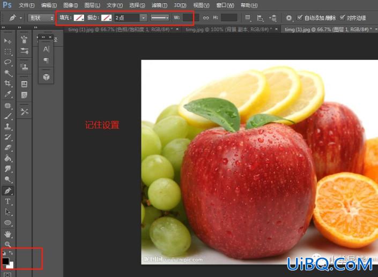
Task: Open the 图层(L) menu
Action: [x=92, y=5]
